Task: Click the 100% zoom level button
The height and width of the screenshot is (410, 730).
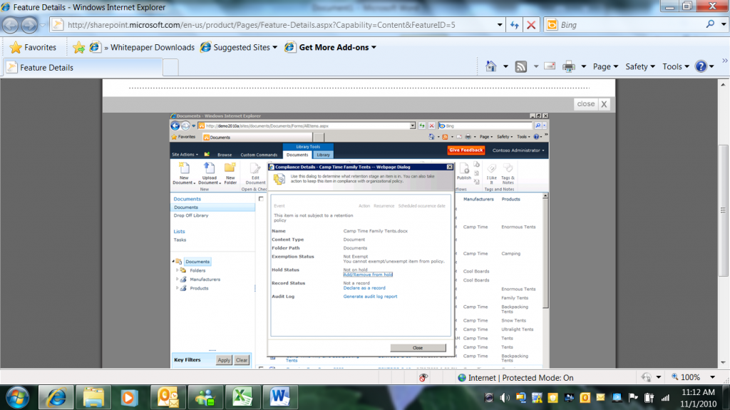Action: (x=686, y=377)
